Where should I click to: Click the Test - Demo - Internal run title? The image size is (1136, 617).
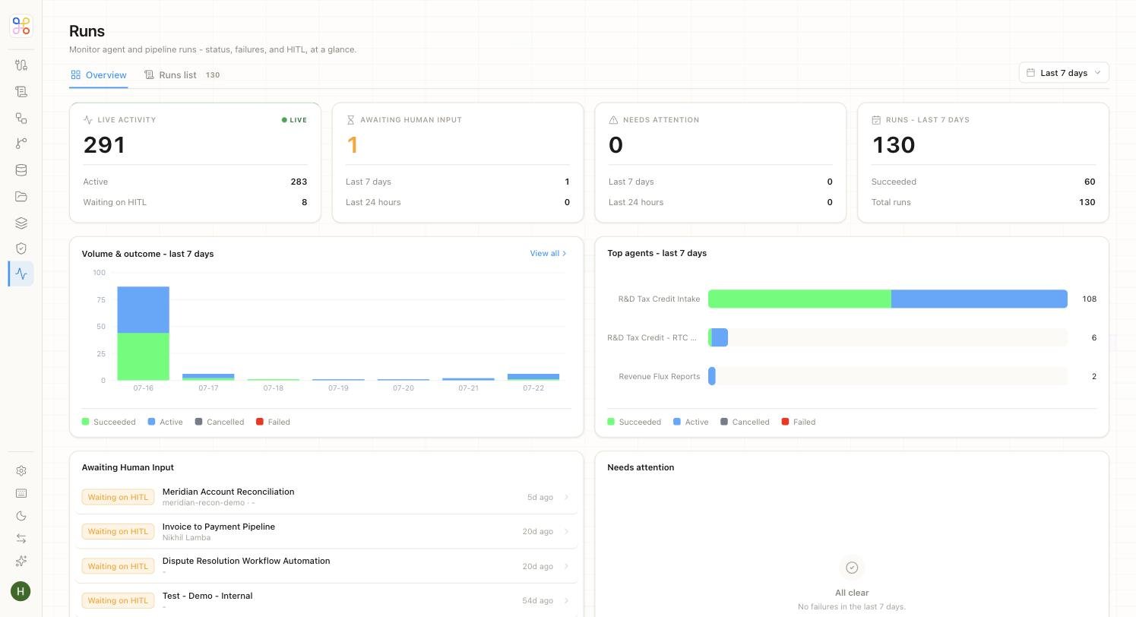pyautogui.click(x=207, y=596)
